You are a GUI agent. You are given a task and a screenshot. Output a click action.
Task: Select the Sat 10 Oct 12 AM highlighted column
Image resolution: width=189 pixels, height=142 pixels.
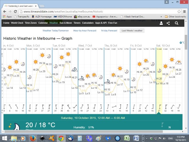click(x=159, y=81)
